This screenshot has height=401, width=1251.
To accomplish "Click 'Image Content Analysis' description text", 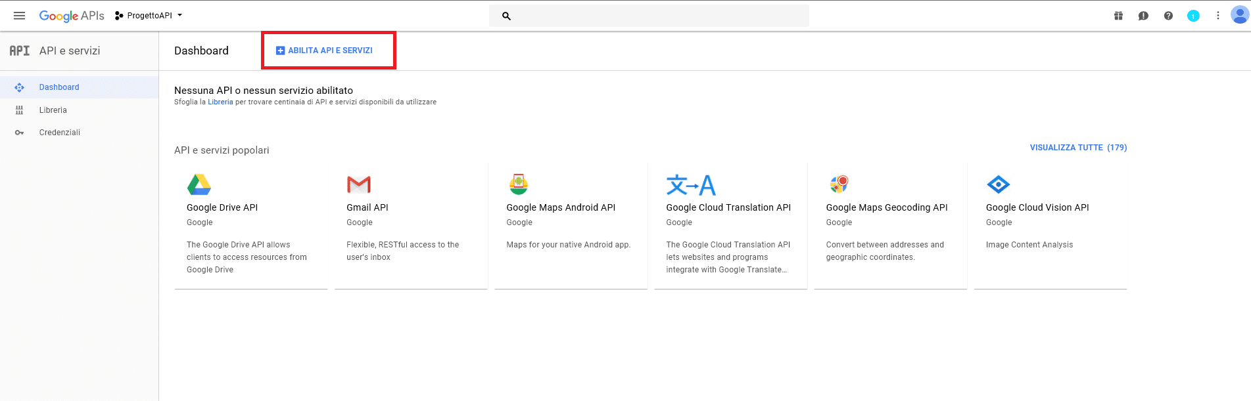I will pos(1029,245).
